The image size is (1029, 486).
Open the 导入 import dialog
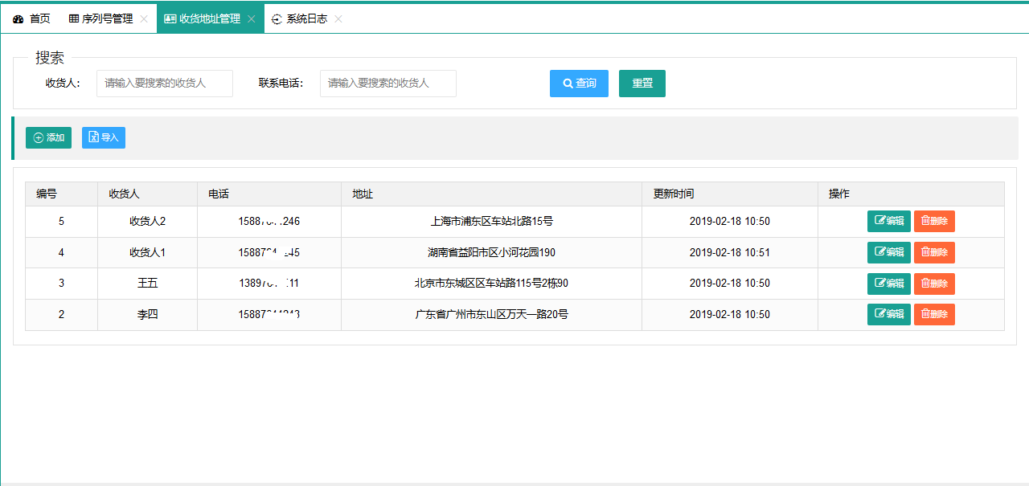pyautogui.click(x=104, y=138)
